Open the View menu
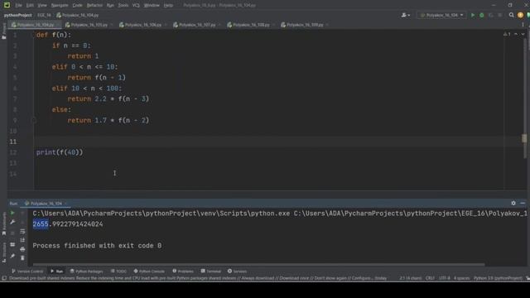Screen dimensions: 530x298 (x=42, y=6)
